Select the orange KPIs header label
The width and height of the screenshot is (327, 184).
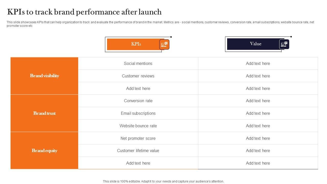136,44
